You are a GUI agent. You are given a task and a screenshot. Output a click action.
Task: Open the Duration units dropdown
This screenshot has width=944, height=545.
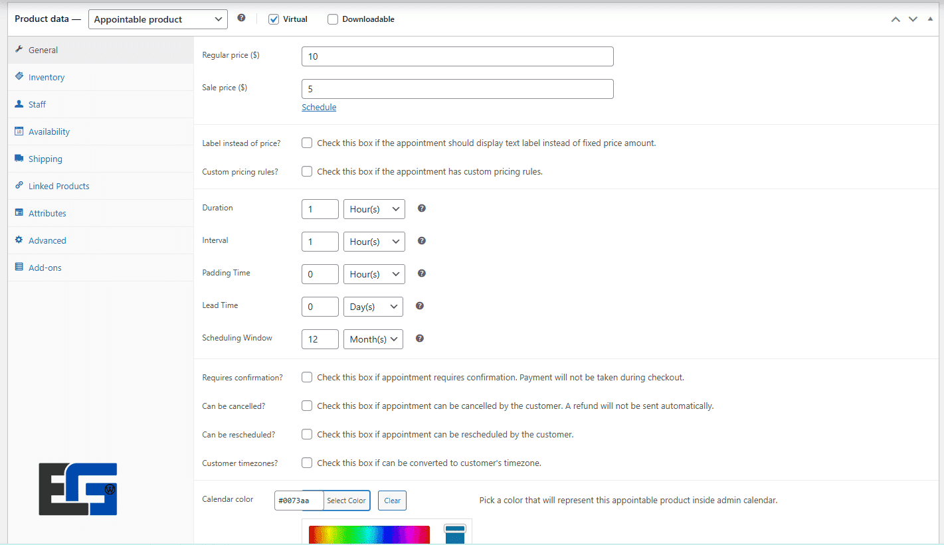[x=373, y=208]
